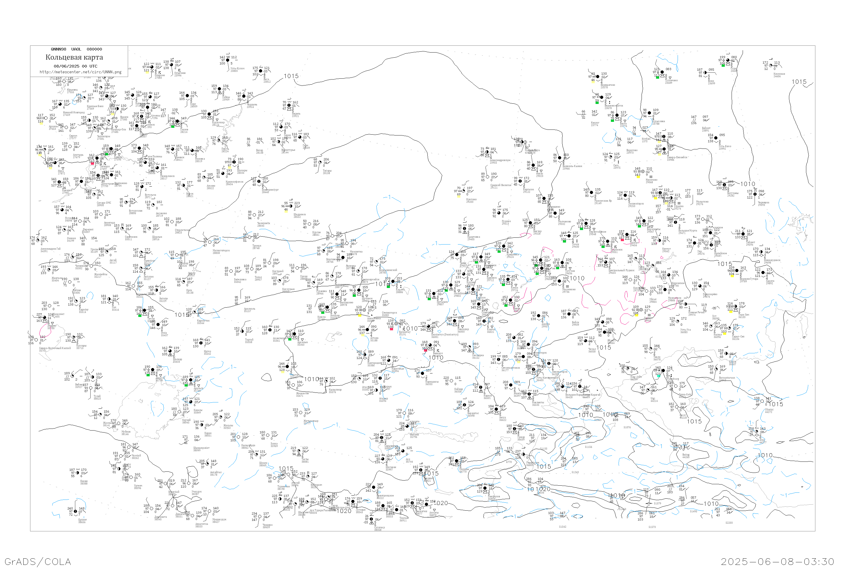Click the GrADS/COLA label at bottom left
Screen dimensions: 852x568
click(x=38, y=561)
